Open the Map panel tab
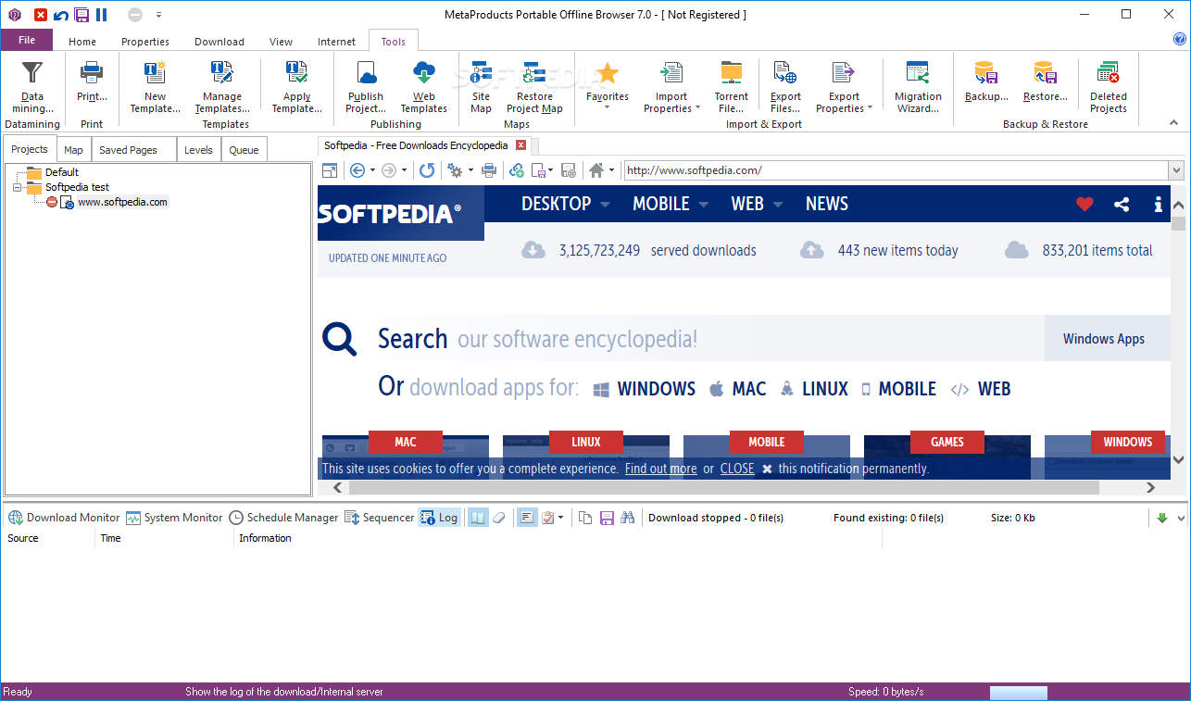The image size is (1191, 701). (x=73, y=150)
